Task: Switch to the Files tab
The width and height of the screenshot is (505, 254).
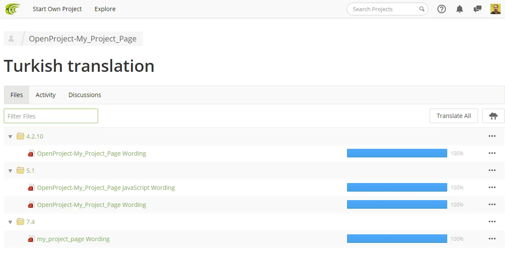Action: pos(16,95)
